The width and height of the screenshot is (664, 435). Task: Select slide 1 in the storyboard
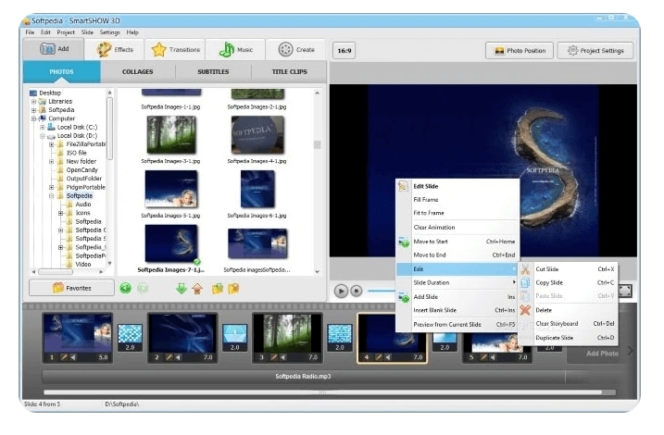point(78,338)
